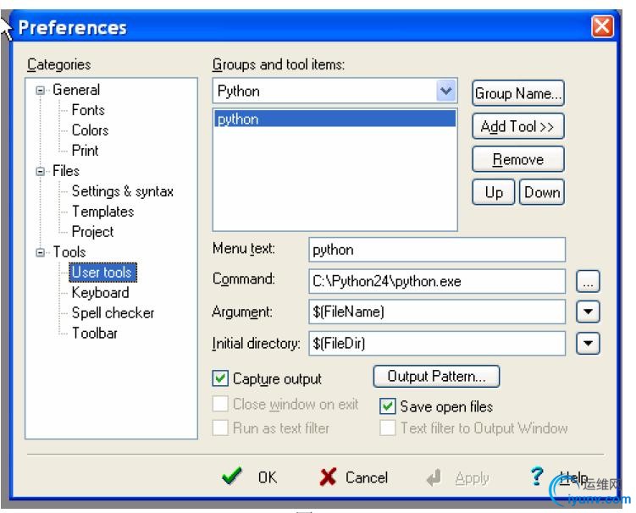Focus the Initial directory field

point(437,344)
